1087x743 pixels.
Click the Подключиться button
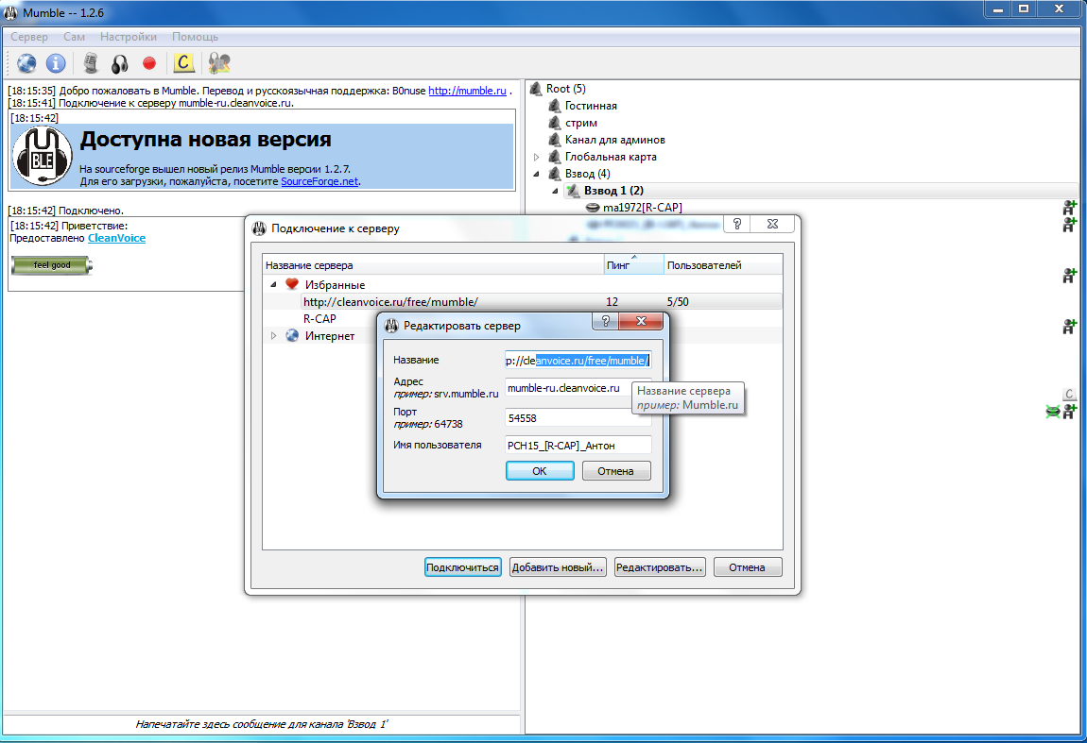pos(462,567)
